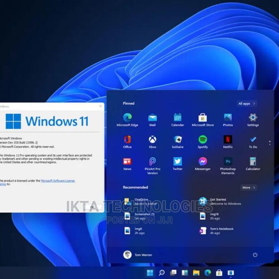Open recommended file Screenshot (1)
This screenshot has height=279, width=279.
pos(139,216)
